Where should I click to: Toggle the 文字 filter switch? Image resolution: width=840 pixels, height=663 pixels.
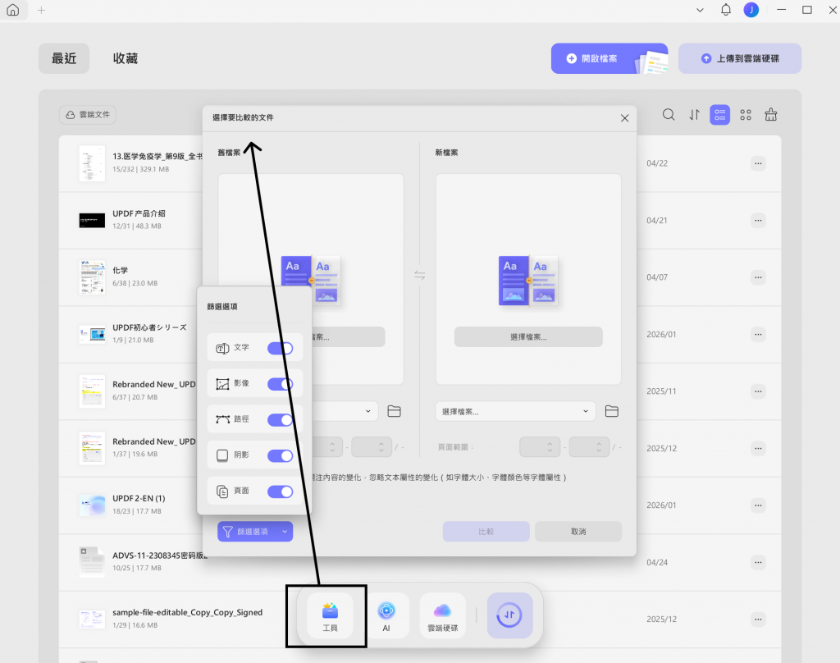coord(281,349)
